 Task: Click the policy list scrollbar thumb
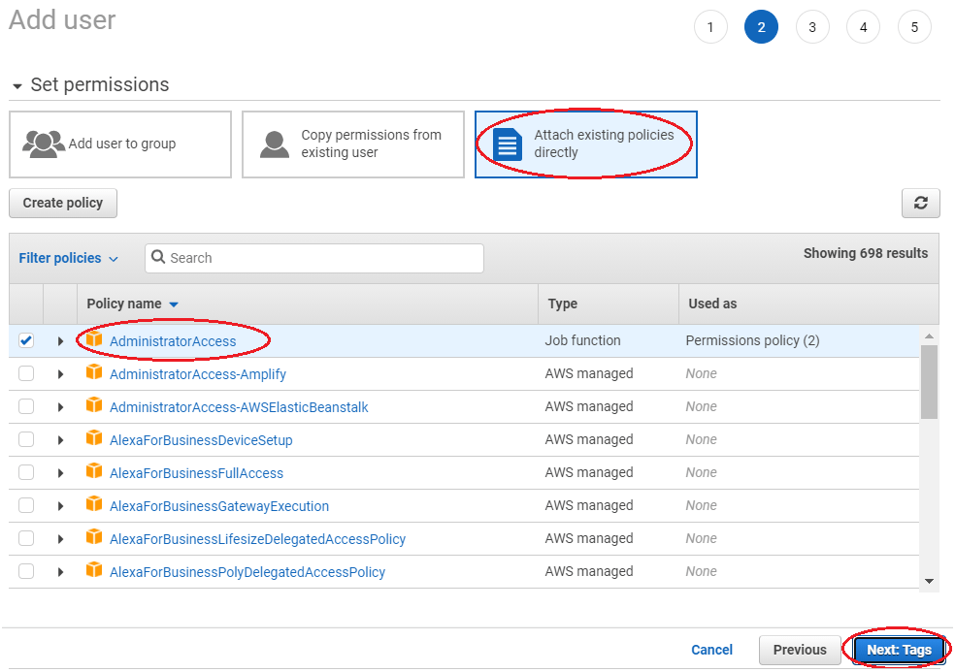[929, 382]
